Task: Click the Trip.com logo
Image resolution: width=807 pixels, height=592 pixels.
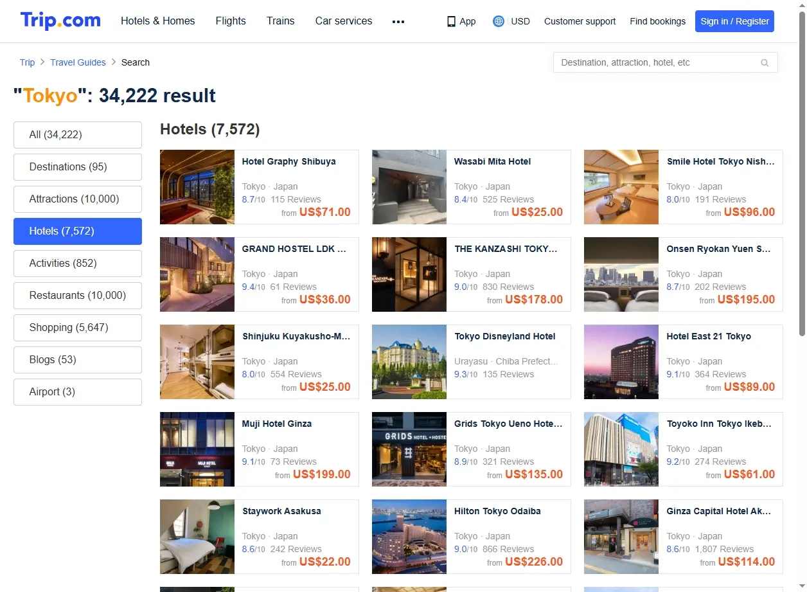Action: pyautogui.click(x=60, y=21)
